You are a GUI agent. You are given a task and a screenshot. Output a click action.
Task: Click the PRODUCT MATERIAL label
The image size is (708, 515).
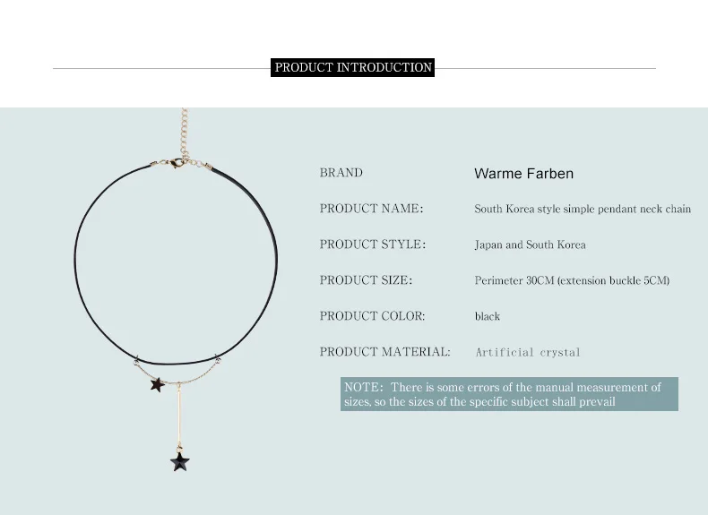pyautogui.click(x=384, y=351)
